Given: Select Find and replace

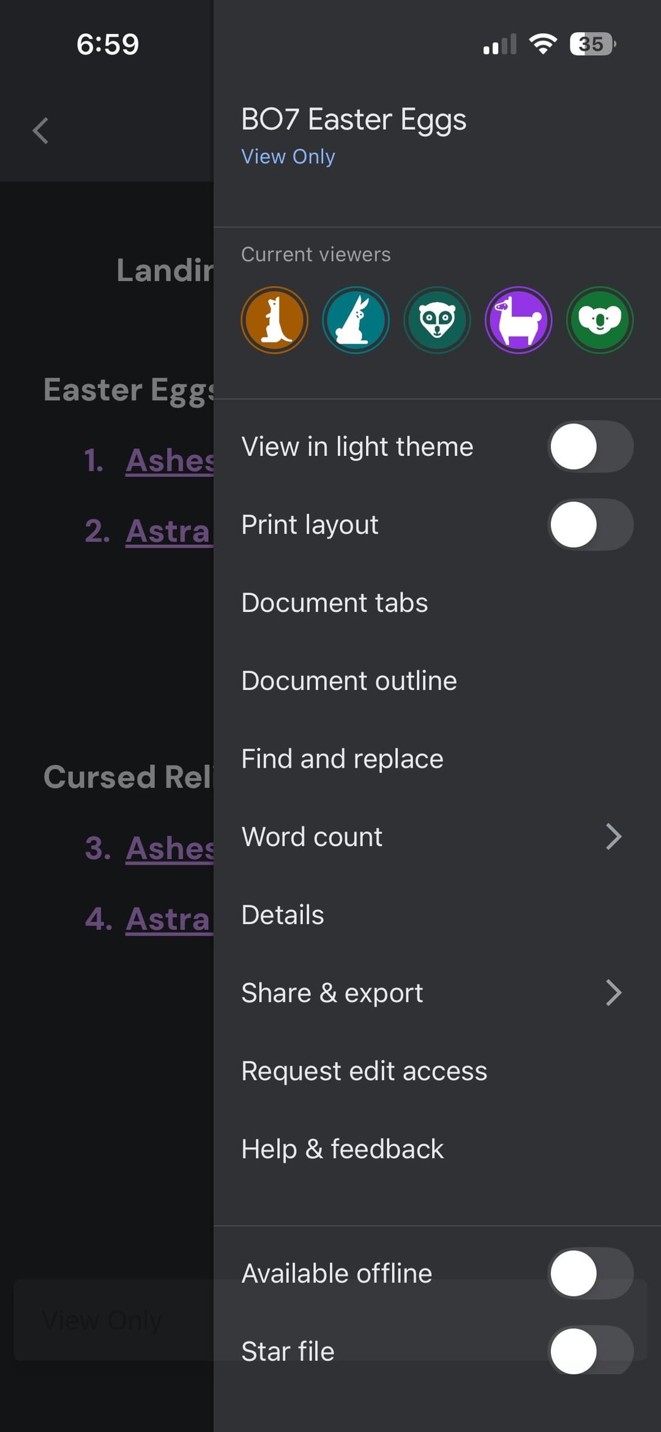Looking at the screenshot, I should tap(342, 759).
